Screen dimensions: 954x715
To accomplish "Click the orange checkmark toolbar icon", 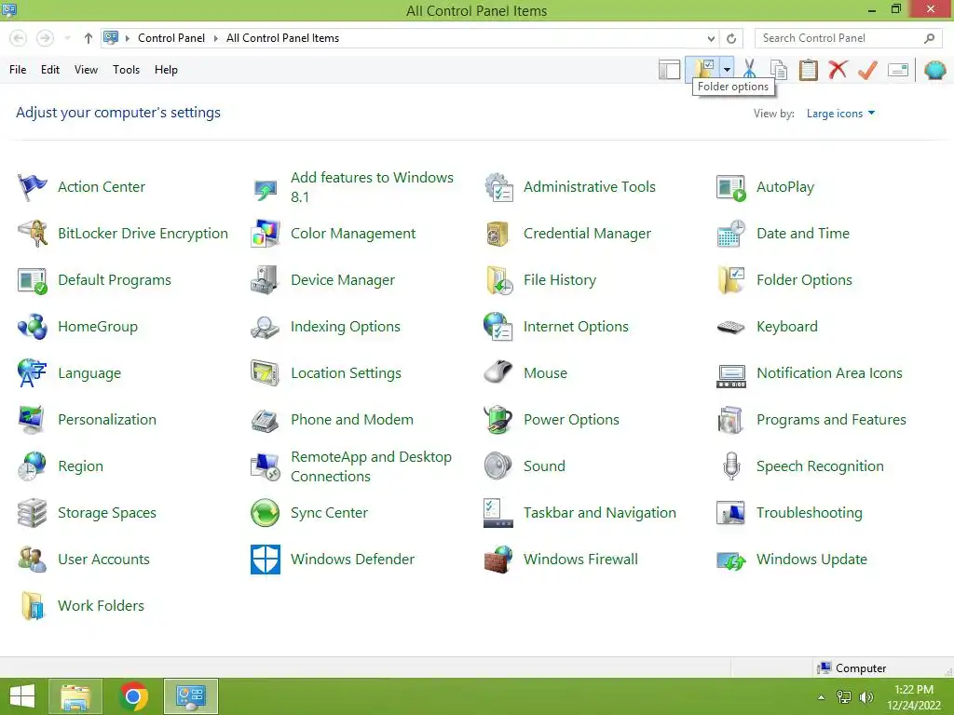I will 867,69.
